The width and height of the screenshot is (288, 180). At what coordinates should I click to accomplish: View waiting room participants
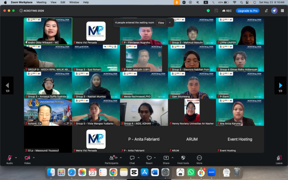click(x=161, y=22)
